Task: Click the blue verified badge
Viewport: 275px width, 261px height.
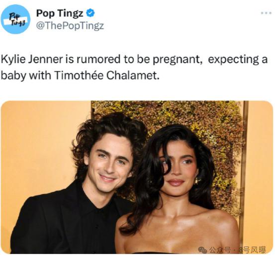Action: coord(91,13)
